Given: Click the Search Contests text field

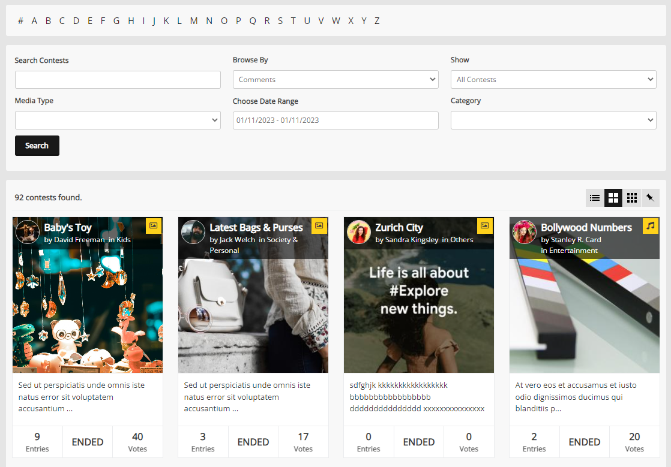Looking at the screenshot, I should pyautogui.click(x=118, y=80).
